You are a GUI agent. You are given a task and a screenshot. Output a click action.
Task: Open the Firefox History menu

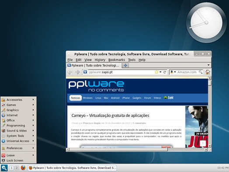pos(100,60)
